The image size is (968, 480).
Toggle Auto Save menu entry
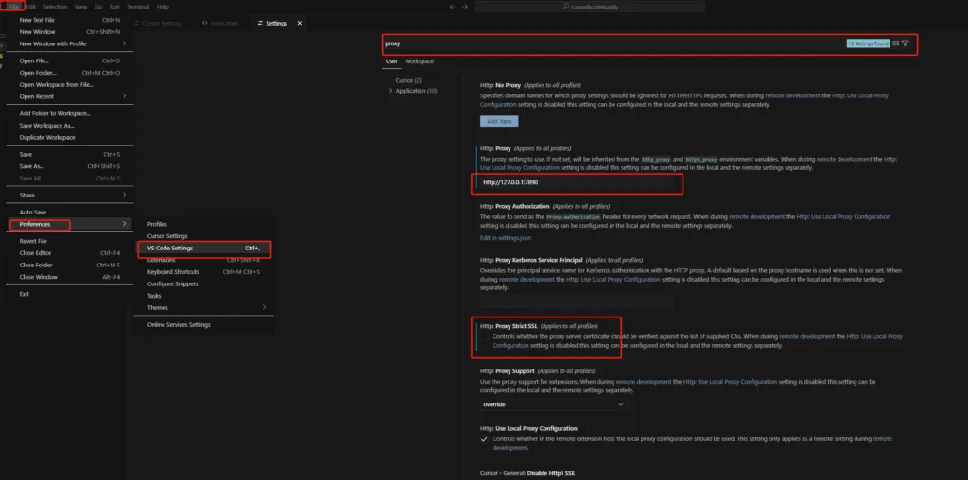(x=69, y=213)
